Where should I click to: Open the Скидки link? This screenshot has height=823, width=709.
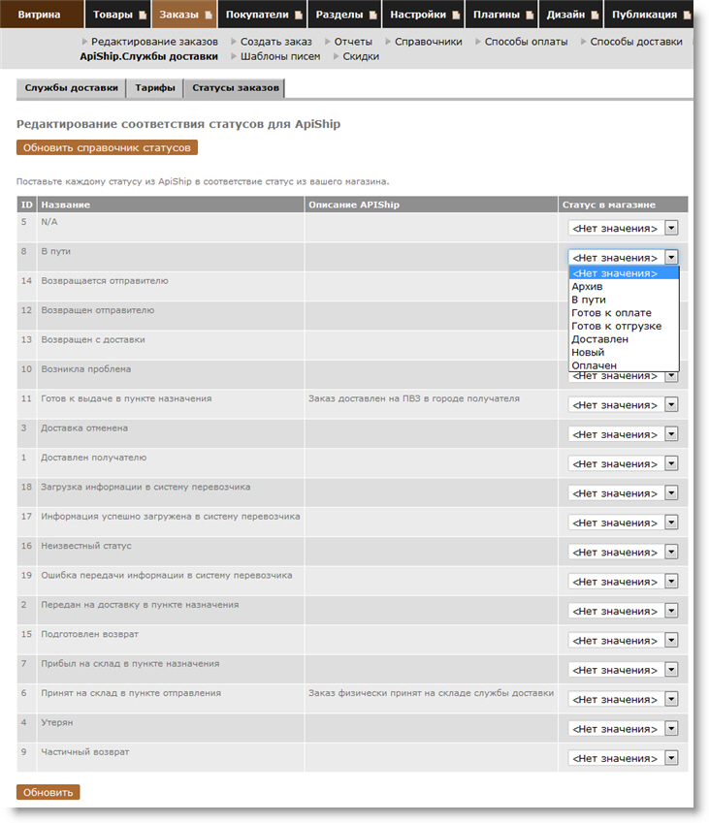[x=361, y=56]
